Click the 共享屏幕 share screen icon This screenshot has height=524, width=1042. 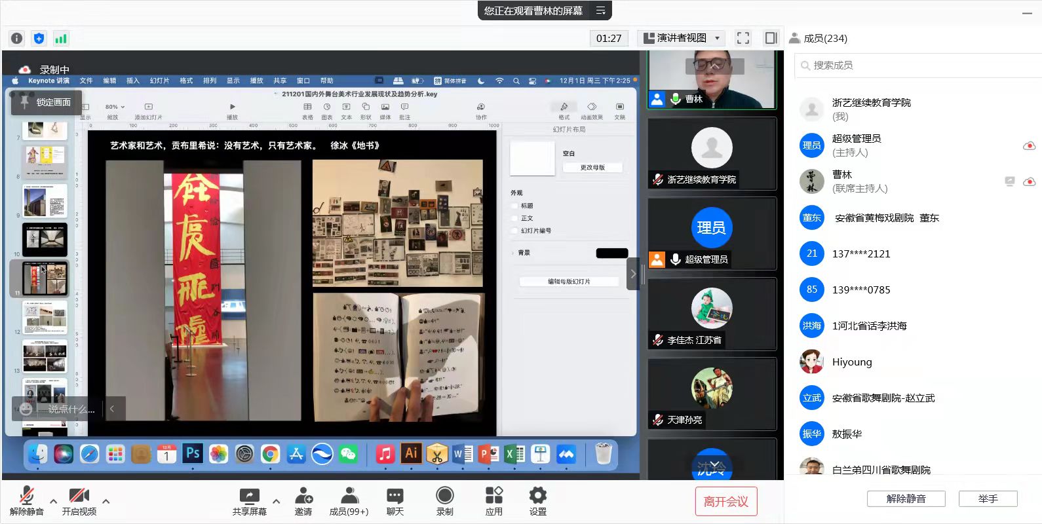249,501
